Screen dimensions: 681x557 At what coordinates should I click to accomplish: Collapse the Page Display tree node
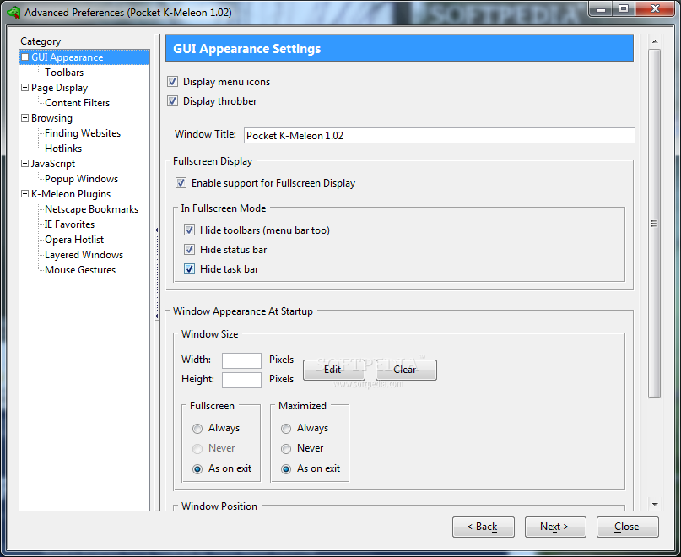click(x=25, y=87)
